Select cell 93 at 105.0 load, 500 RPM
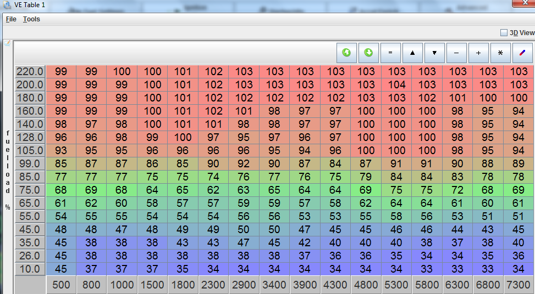 pyautogui.click(x=61, y=150)
